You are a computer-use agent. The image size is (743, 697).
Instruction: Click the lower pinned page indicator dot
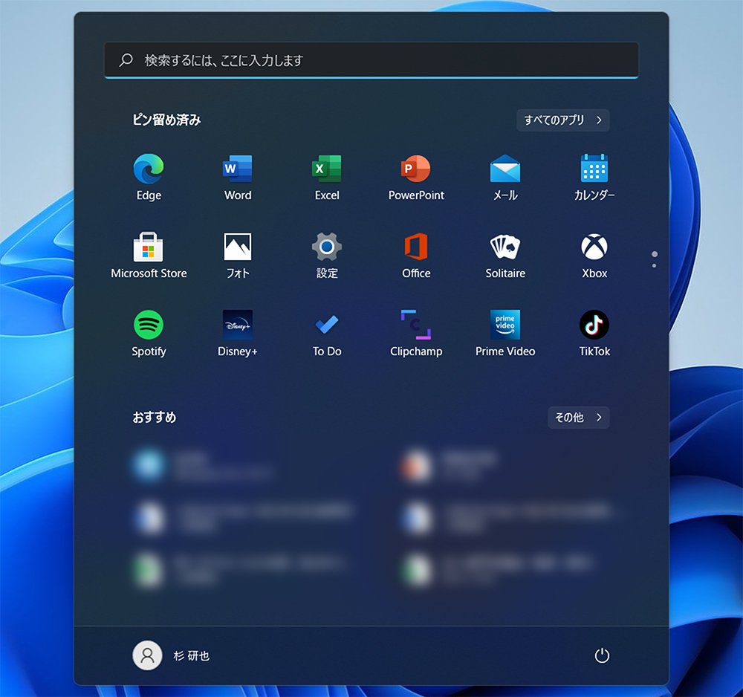tap(655, 266)
